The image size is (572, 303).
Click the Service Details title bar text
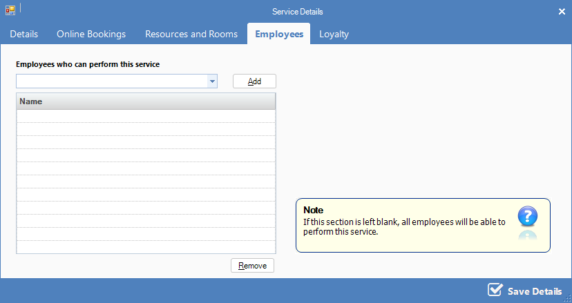tap(297, 12)
